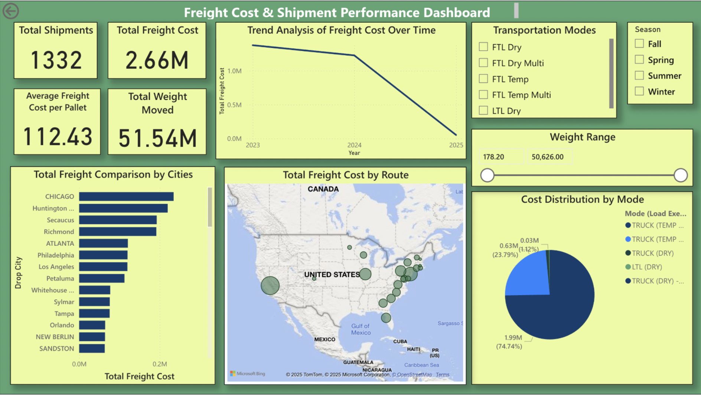This screenshot has height=395, width=701.
Task: Click the 2024 point on trend line
Action: [354, 55]
